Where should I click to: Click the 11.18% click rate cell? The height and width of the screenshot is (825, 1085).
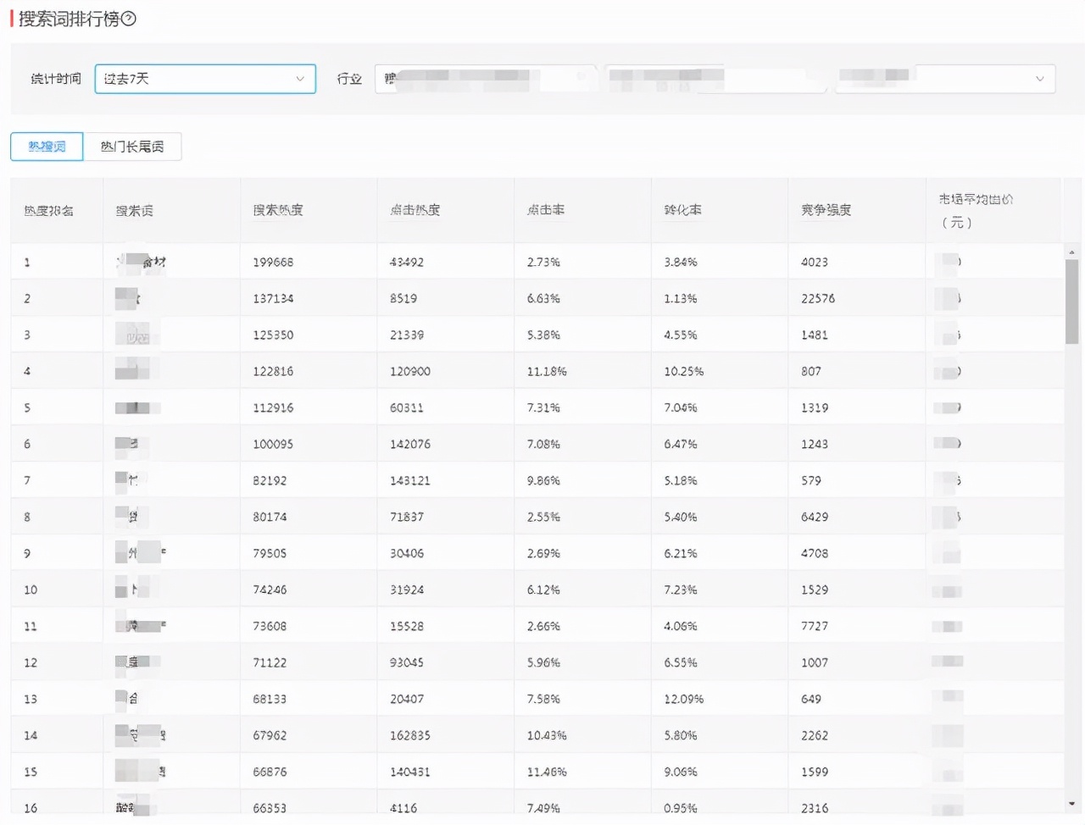[x=547, y=372]
